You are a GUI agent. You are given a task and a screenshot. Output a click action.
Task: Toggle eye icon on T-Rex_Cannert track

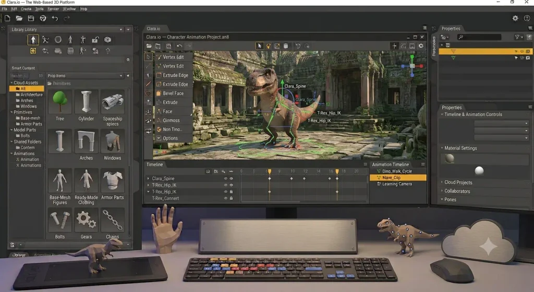pyautogui.click(x=225, y=198)
